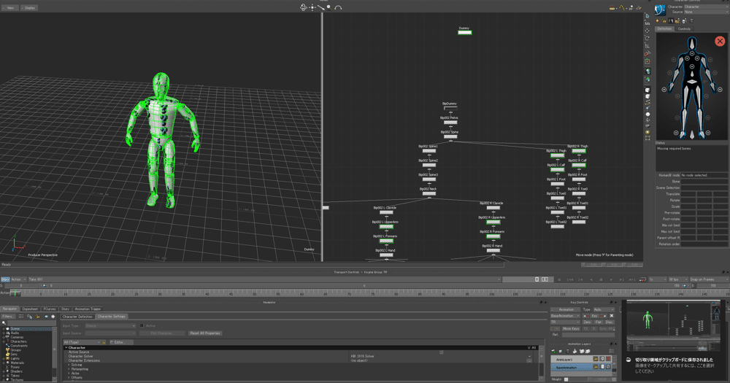
Task: Open the All (Type) property filter dropdown
Action: [x=82, y=342]
